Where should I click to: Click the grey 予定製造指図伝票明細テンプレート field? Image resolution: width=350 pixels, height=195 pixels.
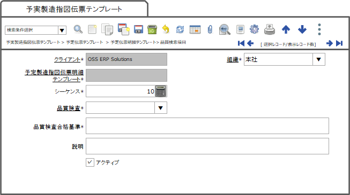tap(126, 75)
